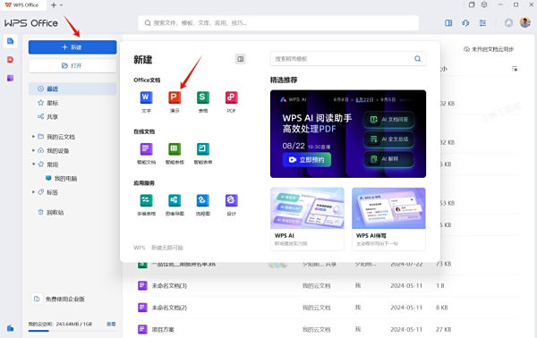Expand the 标签 tree node
Screen dimensions: 537x338
click(33, 192)
